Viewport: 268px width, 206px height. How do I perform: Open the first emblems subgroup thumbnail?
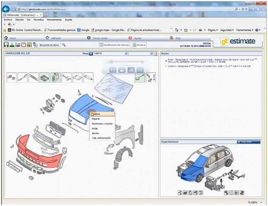click(x=12, y=78)
